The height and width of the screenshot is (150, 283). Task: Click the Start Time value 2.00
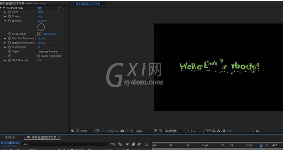pos(40,60)
